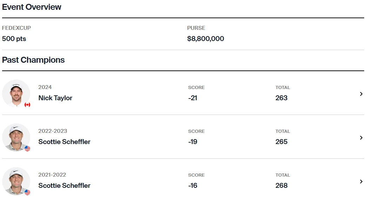Image resolution: width=367 pixels, height=198 pixels.
Task: Click the Past Champions heading
Action: click(33, 60)
